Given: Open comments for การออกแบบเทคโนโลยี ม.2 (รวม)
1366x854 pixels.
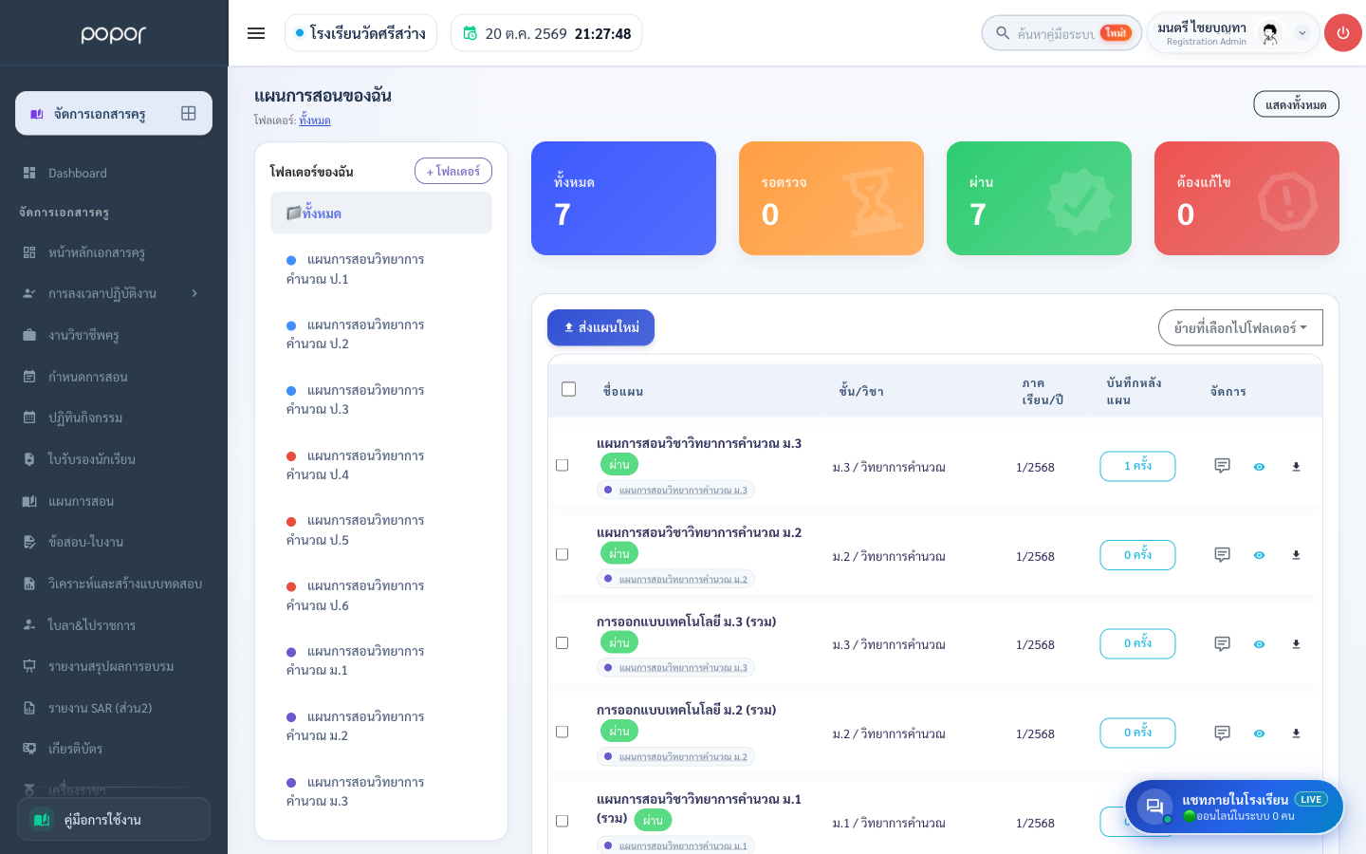Looking at the screenshot, I should click(x=1222, y=733).
